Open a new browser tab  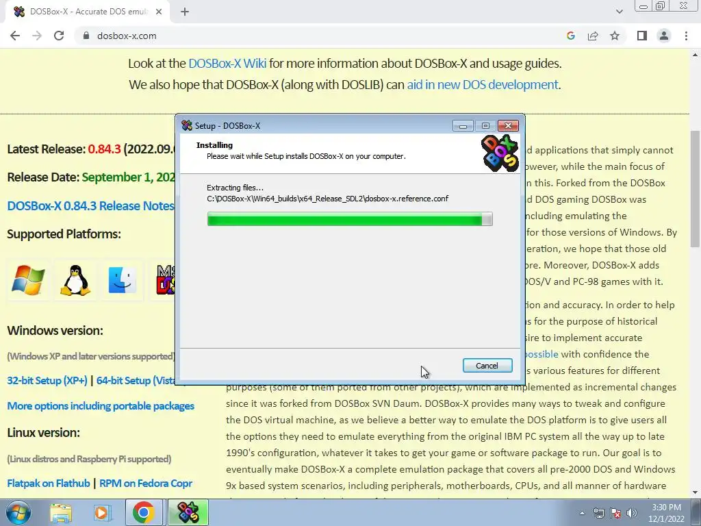185,12
